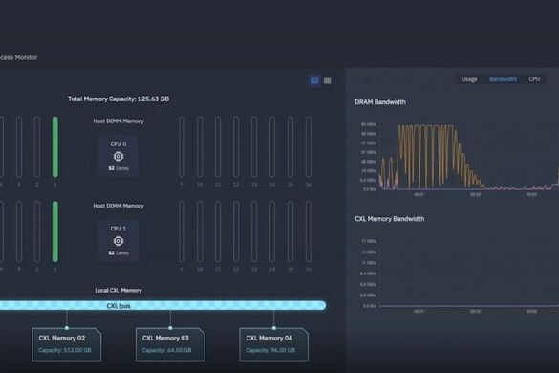The width and height of the screenshot is (559, 373).
Task: Select empty DIMM slot 13 of CPU 1
Action: pos(254,231)
